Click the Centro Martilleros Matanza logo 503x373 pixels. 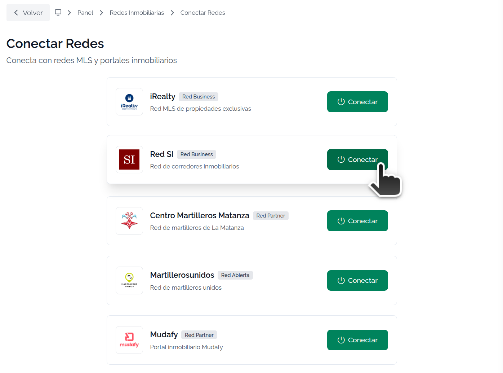click(x=129, y=221)
